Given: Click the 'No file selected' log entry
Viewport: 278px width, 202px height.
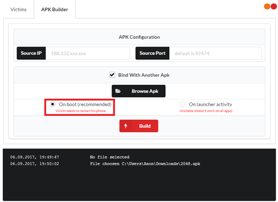Looking at the screenshot, I should pyautogui.click(x=109, y=157).
